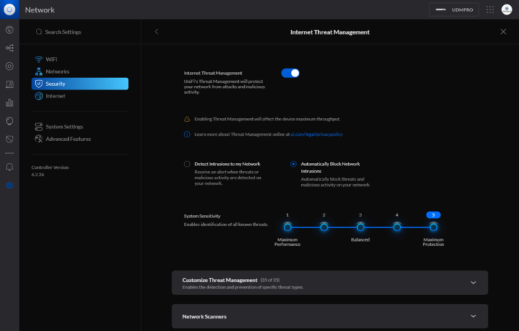Set System Sensitivity to level 3 Balanced
The width and height of the screenshot is (519, 331).
(360, 228)
